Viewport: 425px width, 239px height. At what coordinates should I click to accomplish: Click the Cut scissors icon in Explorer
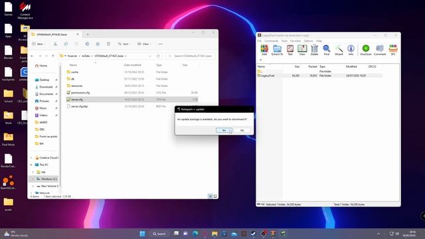(55, 44)
